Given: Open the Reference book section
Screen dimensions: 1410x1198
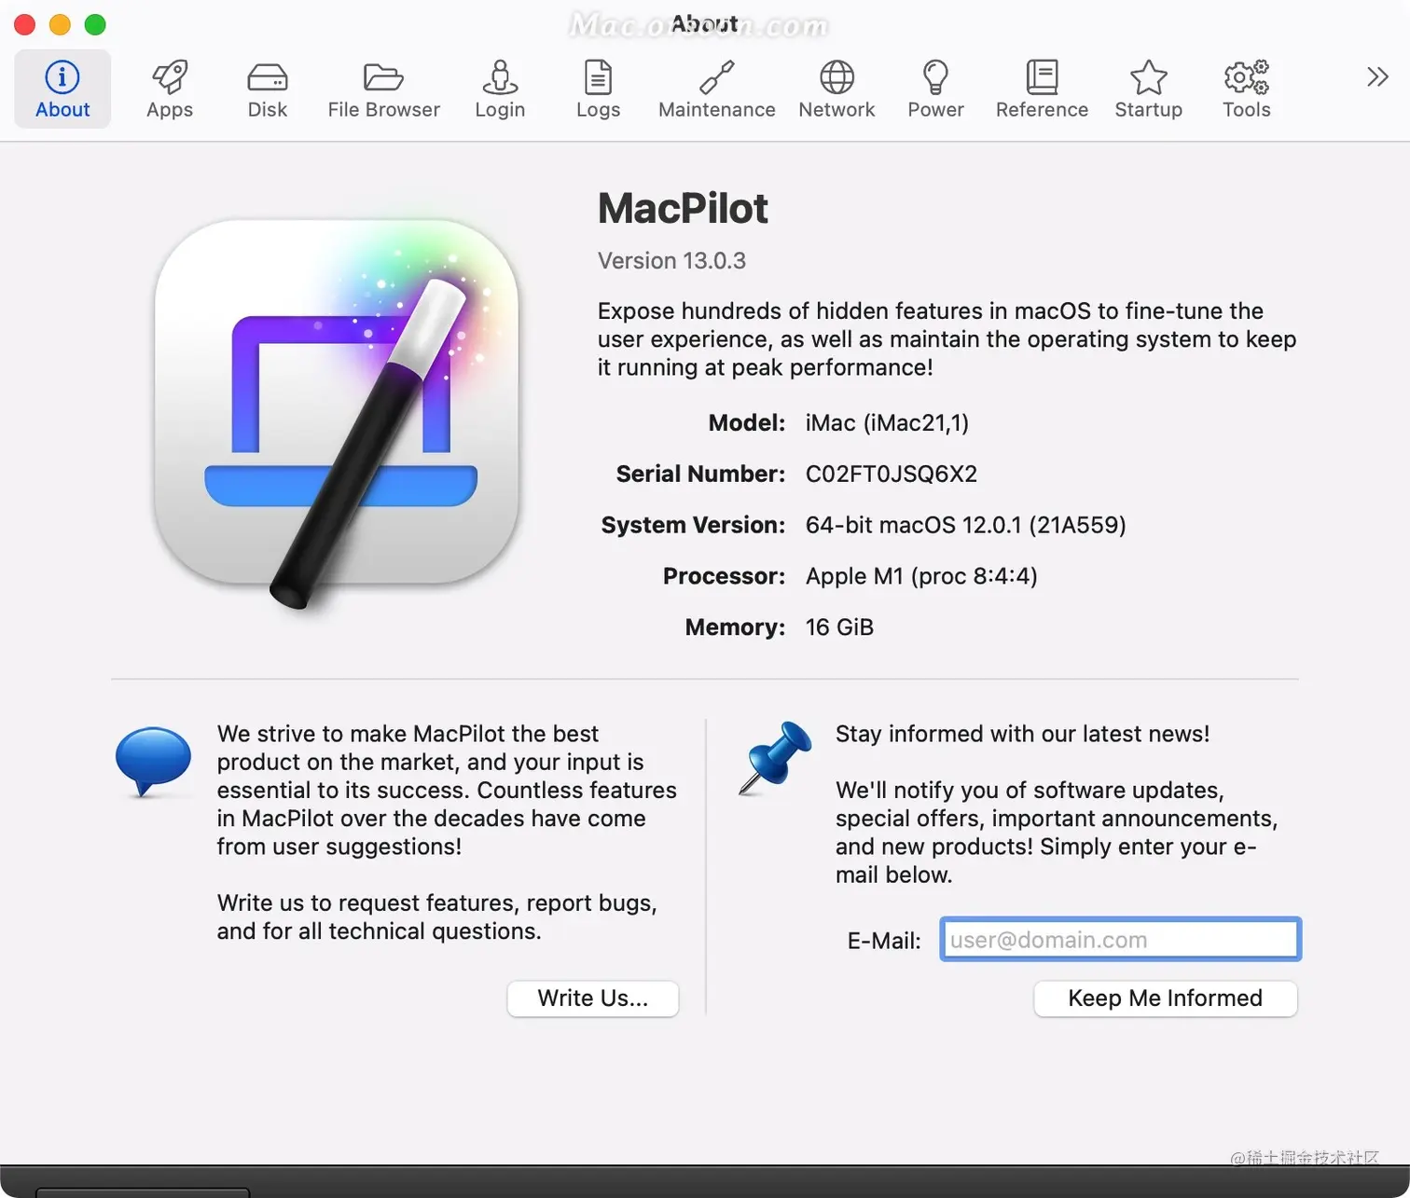Looking at the screenshot, I should click(1042, 90).
